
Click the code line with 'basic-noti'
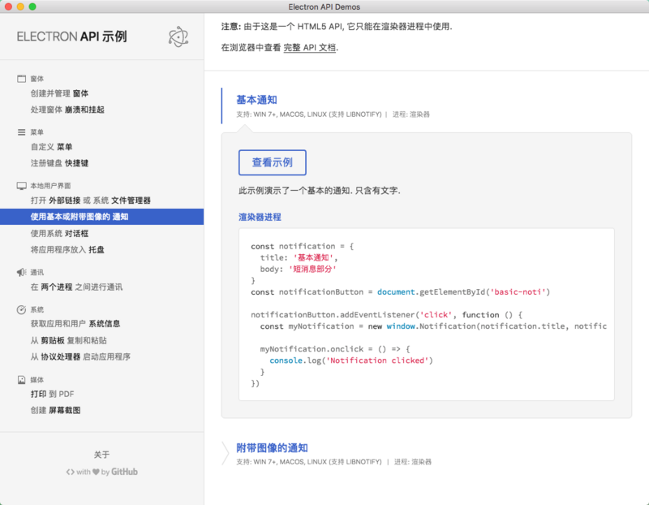coord(400,292)
